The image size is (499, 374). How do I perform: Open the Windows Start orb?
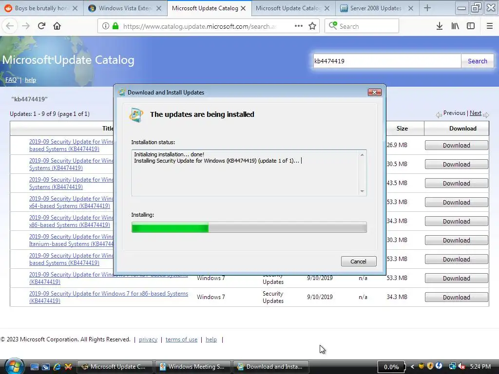[14, 366]
